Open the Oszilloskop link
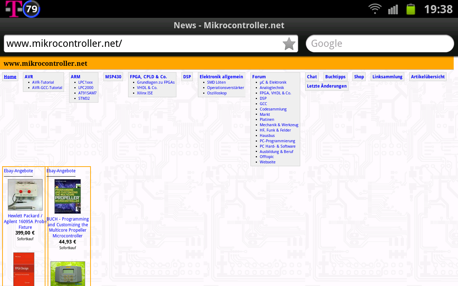This screenshot has width=458, height=286. point(217,93)
